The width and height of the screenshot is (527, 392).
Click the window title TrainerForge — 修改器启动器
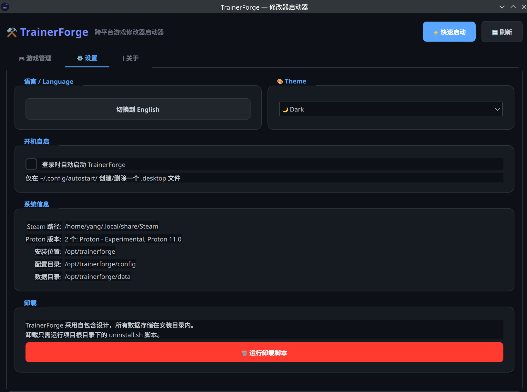[x=264, y=7]
